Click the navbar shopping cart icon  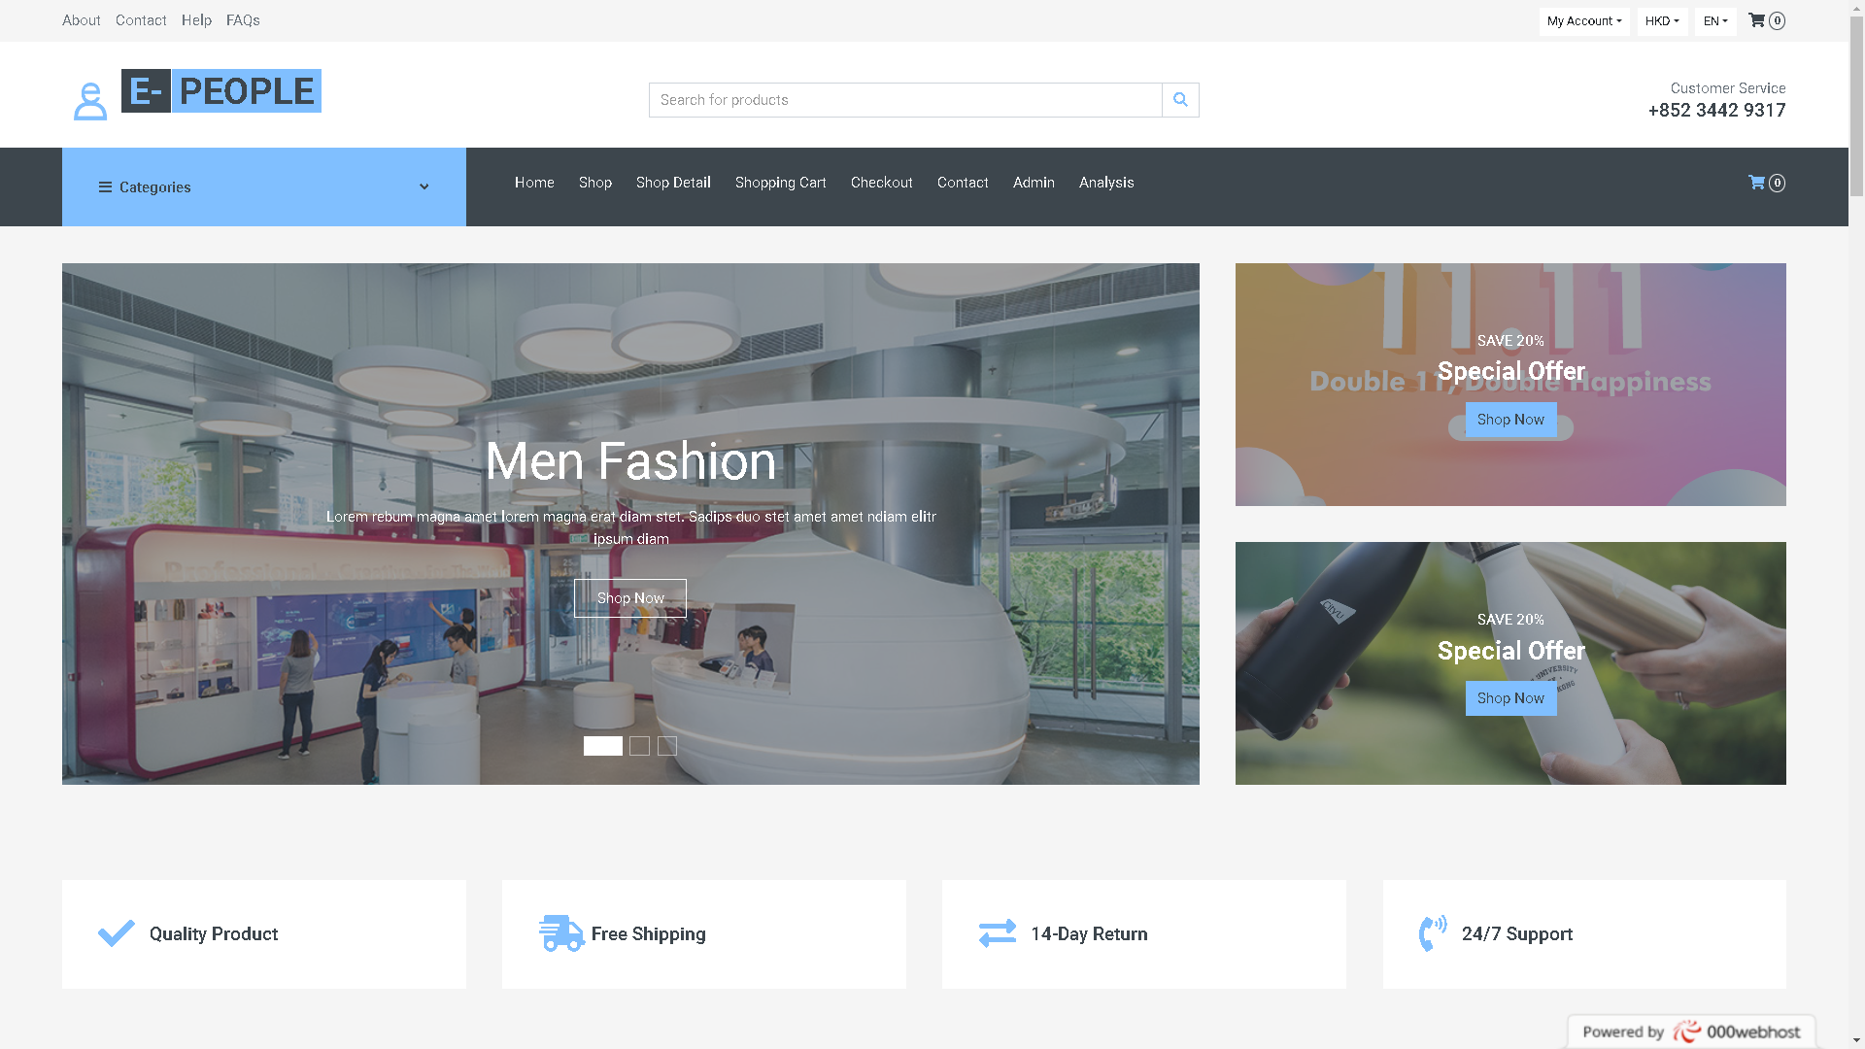1757,183
